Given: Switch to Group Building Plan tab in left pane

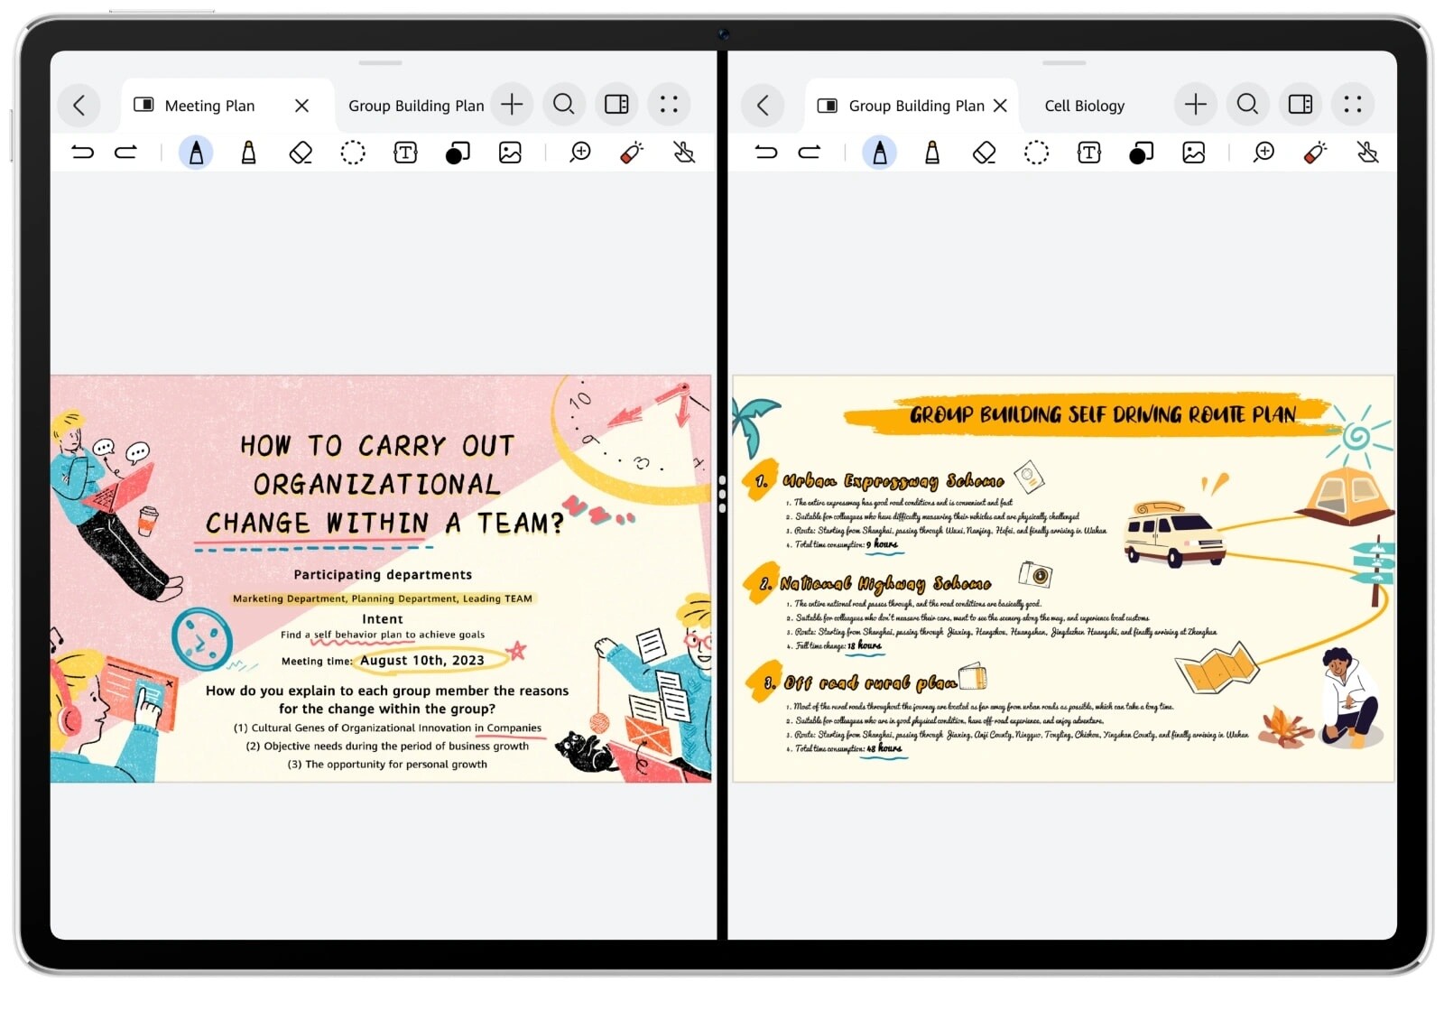Looking at the screenshot, I should click(416, 106).
